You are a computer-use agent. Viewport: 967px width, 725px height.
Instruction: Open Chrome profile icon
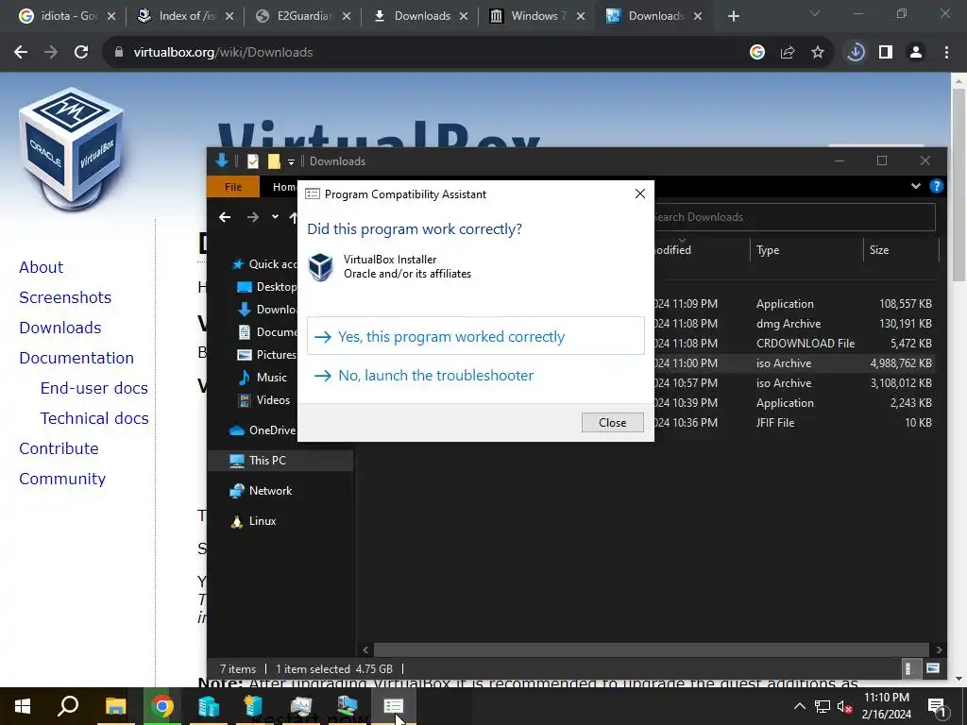click(x=916, y=53)
